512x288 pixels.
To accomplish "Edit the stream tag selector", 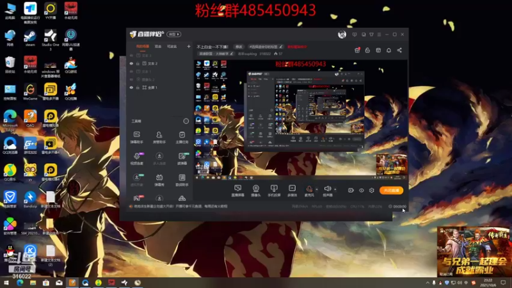I will coord(266,47).
